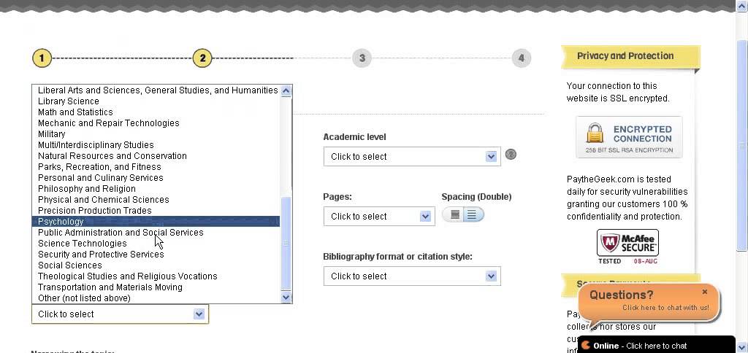Image resolution: width=748 pixels, height=353 pixels.
Task: Click the list scrollbar up arrow
Action: 286,90
